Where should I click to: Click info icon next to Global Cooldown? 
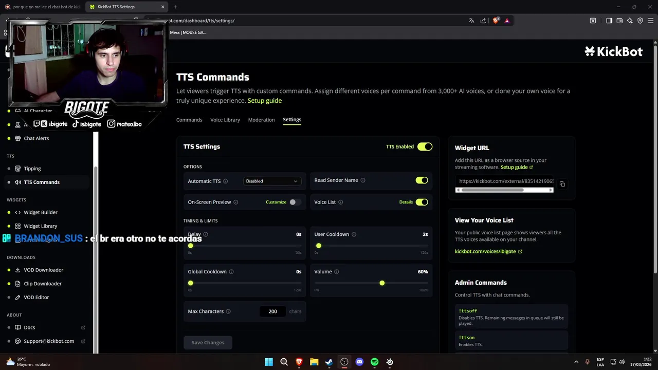(x=231, y=272)
